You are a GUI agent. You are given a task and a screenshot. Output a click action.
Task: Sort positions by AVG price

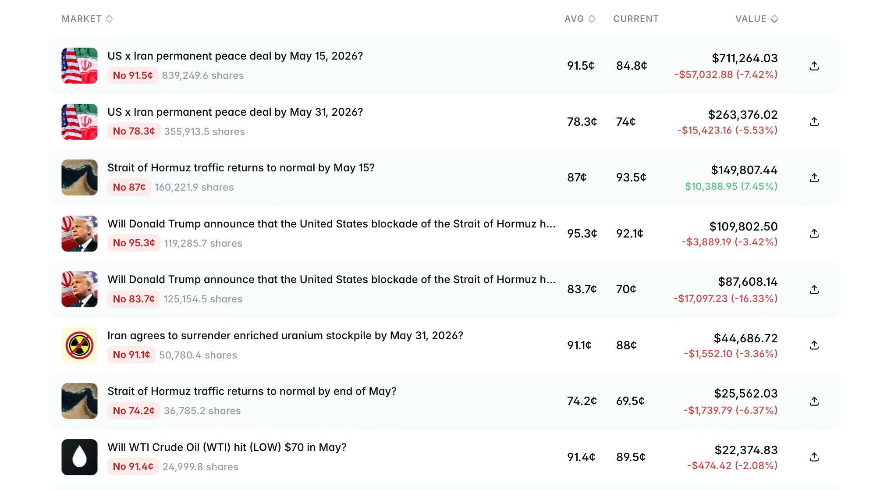[x=580, y=19]
